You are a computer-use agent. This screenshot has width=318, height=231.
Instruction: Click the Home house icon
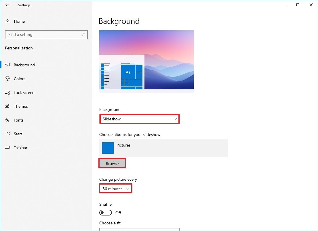7,21
